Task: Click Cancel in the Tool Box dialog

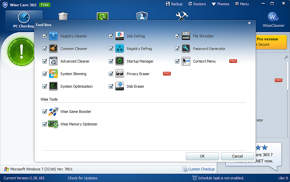Action: click(237, 156)
